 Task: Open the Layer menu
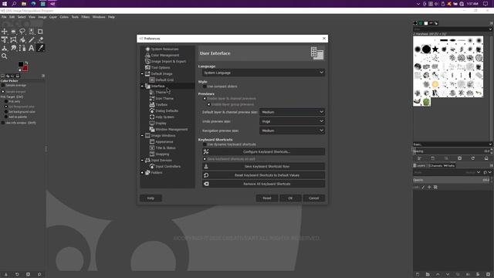pos(53,17)
